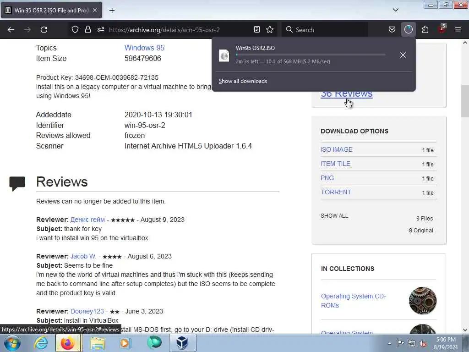This screenshot has height=352, width=469.
Task: Launch Internet Explorer from taskbar
Action: coord(40,343)
